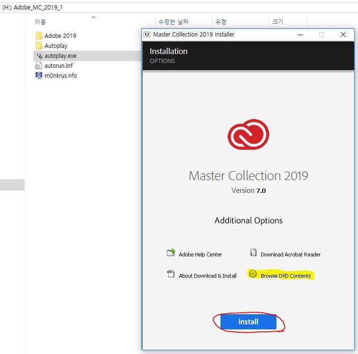Select the autoplay.exe file name
This screenshot has height=354, width=358.
click(x=61, y=56)
